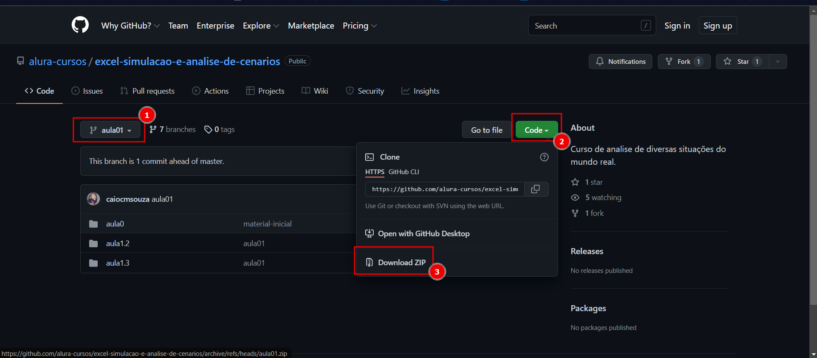Image resolution: width=817 pixels, height=358 pixels.
Task: Click the aula1.3 folder icon
Action: pyautogui.click(x=93, y=263)
